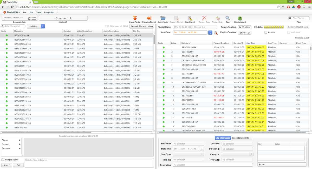Open the File menu
Screen dimensions: 312x169
(25, 12)
